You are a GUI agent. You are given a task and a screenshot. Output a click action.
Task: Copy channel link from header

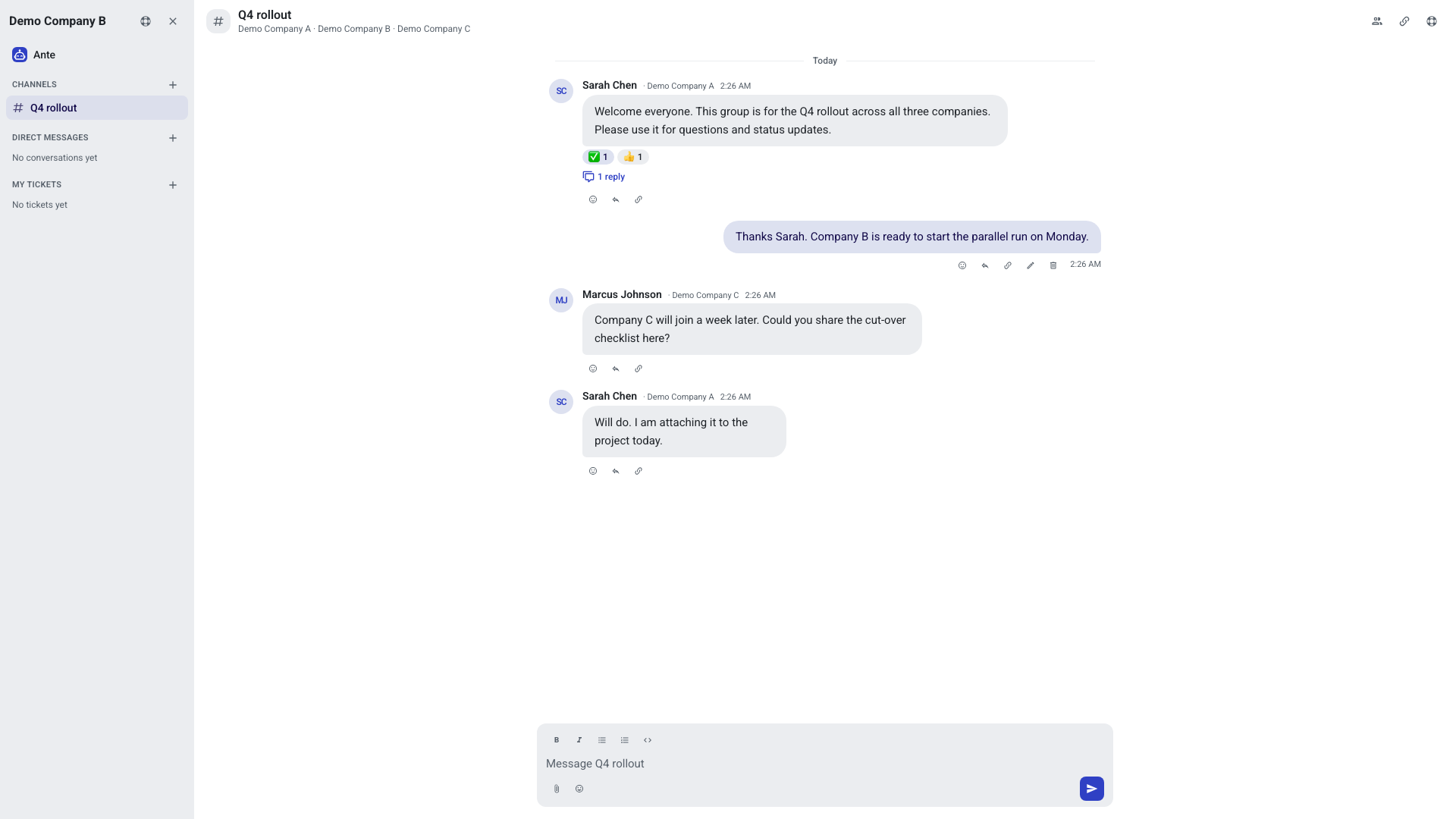(x=1404, y=21)
